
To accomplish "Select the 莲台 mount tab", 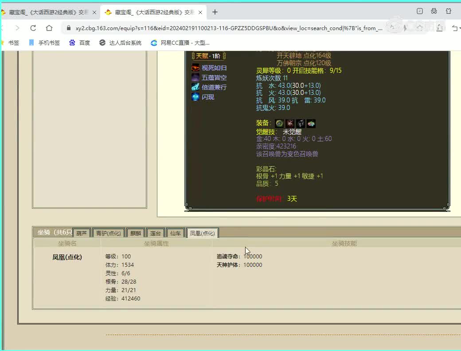I will (155, 233).
